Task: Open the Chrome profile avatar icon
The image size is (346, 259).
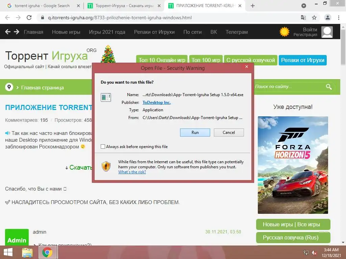Action: pos(328,18)
